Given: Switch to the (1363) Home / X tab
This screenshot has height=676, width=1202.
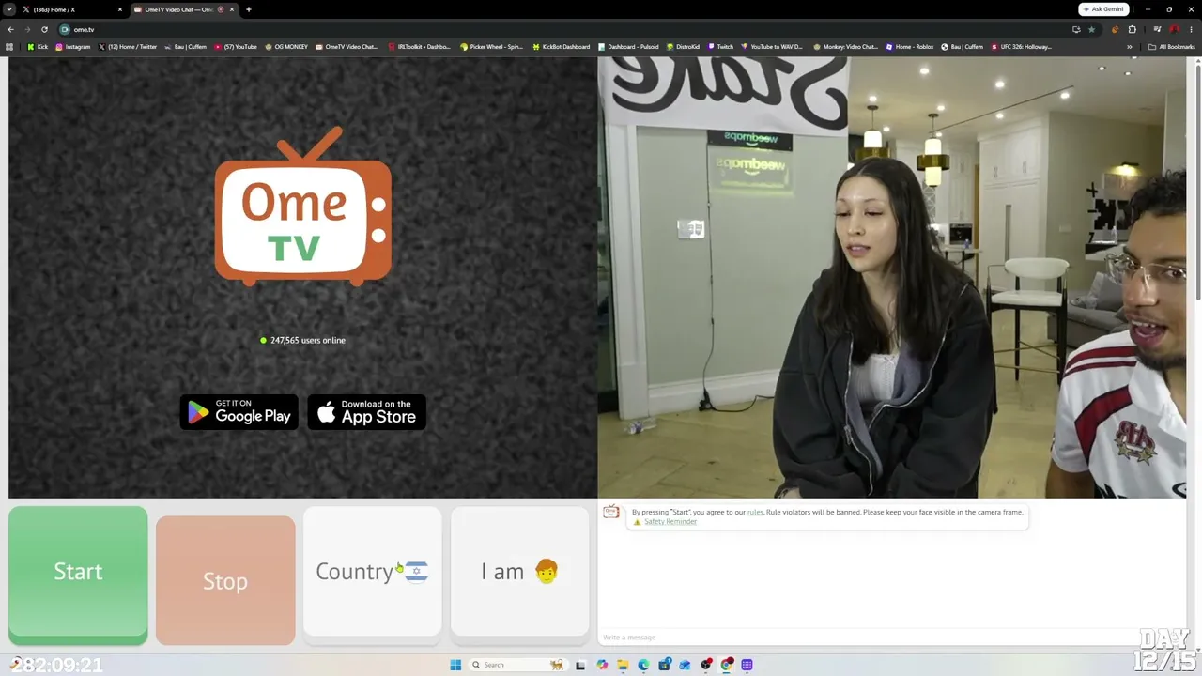Looking at the screenshot, I should pos(72,9).
